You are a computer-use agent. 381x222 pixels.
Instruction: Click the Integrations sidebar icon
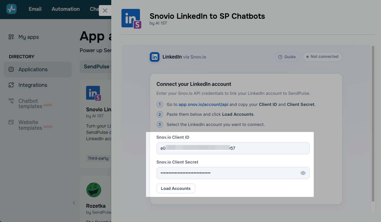pyautogui.click(x=11, y=85)
